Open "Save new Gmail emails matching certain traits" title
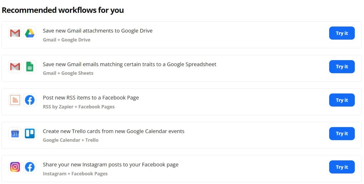This screenshot has width=364, height=184. 130,64
